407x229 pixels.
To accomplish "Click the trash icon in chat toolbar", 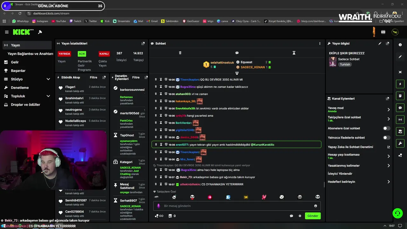I will click(180, 53).
